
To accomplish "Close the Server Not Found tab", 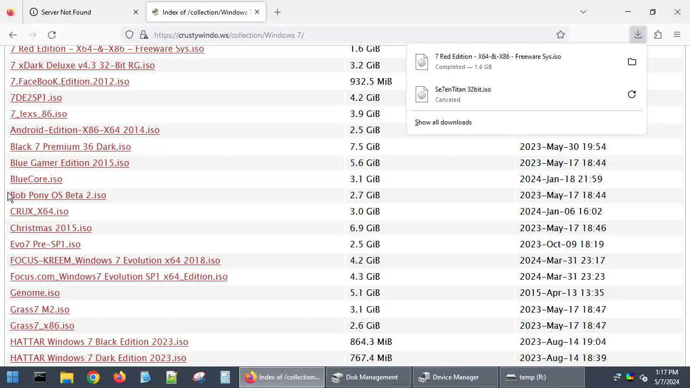I will click(x=136, y=12).
